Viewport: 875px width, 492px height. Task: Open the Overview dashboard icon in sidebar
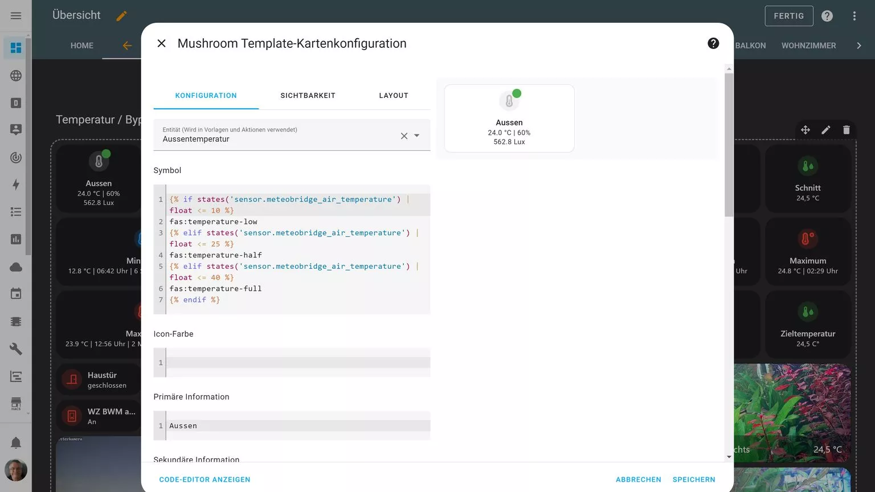point(16,48)
